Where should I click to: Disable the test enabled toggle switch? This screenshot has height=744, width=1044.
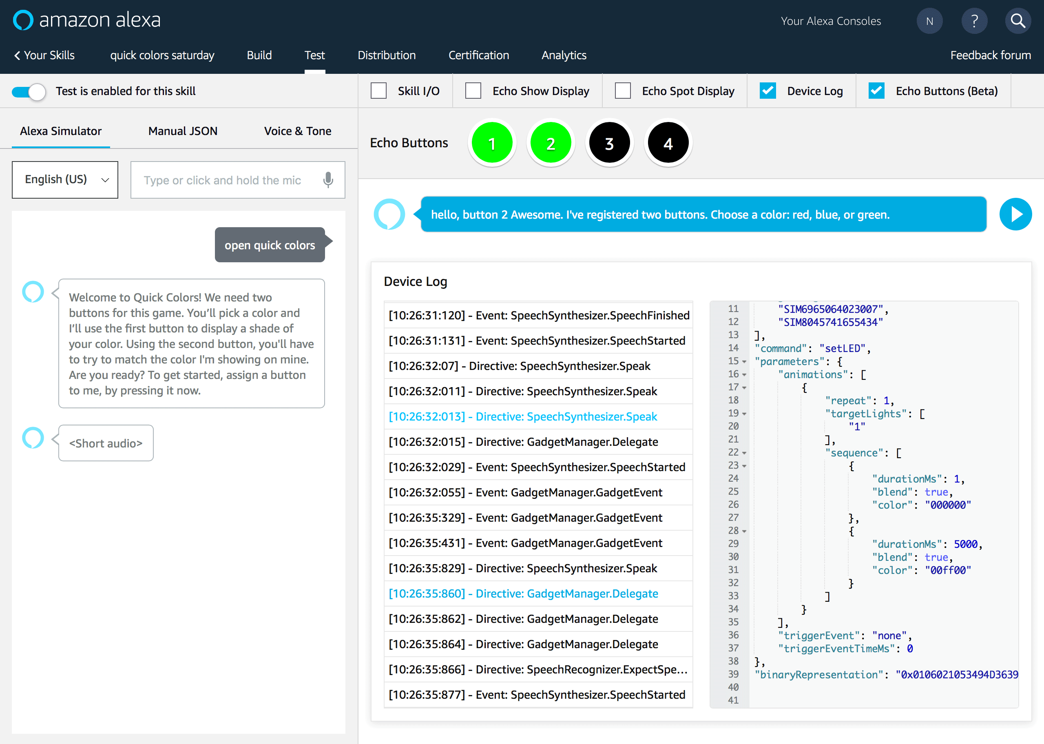[x=29, y=91]
